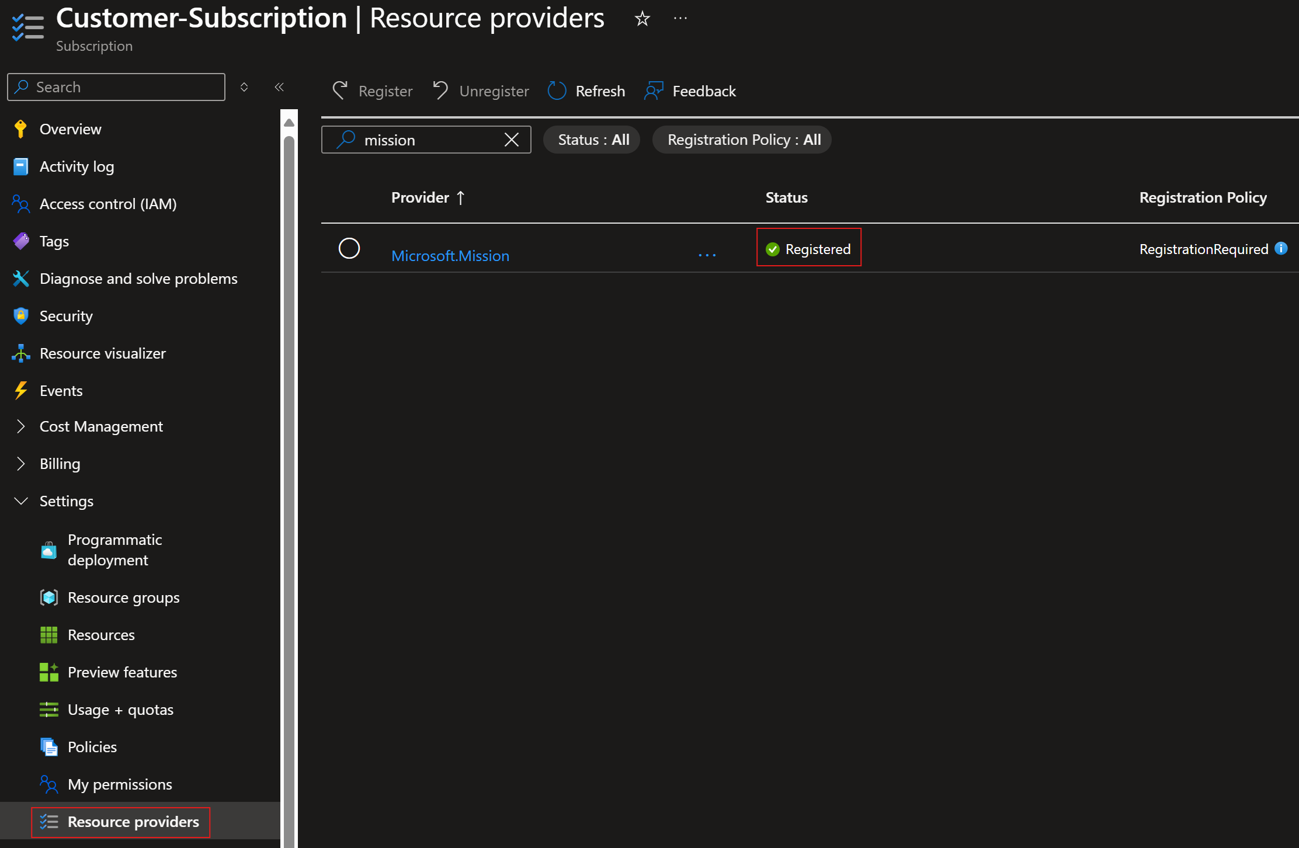
Task: Click the RegistrationRequired policy text
Action: click(x=1204, y=249)
